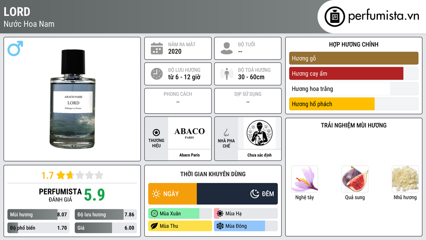Open the Abaco Paris brand logo
The width and height of the screenshot is (426, 240).
pyautogui.click(x=190, y=133)
